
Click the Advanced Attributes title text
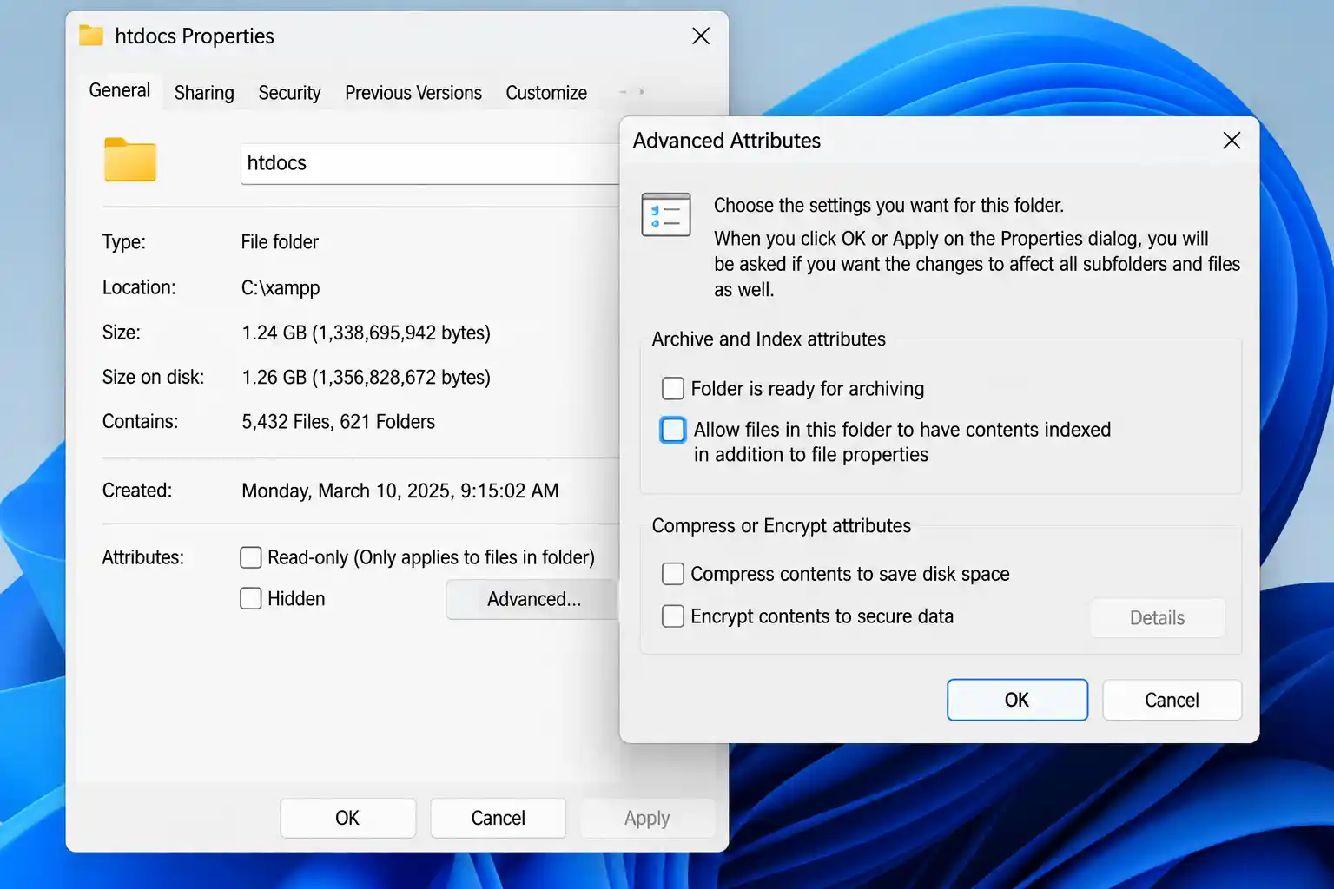point(727,141)
